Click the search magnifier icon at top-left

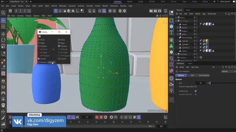(3, 13)
